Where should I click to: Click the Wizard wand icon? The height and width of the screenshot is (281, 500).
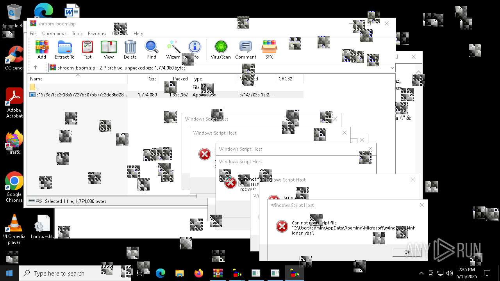tap(173, 50)
